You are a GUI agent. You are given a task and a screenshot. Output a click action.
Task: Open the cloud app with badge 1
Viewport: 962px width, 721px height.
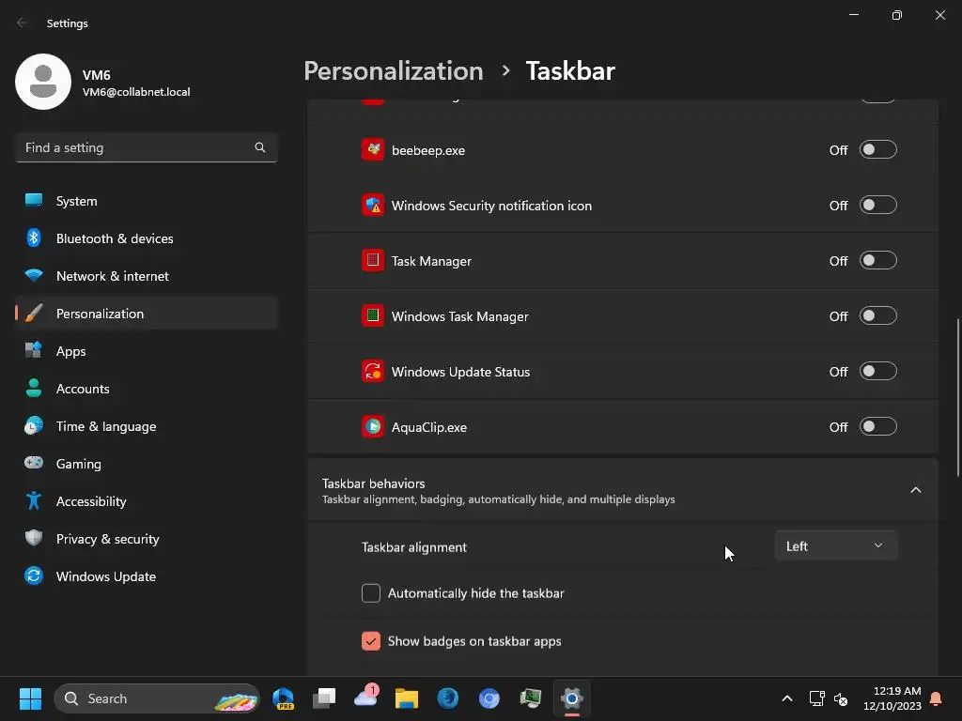click(x=365, y=698)
